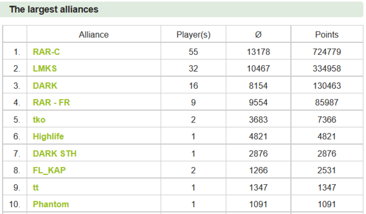The image size is (366, 214).
Task: Select the rank 1. cell
Action: click(15, 51)
